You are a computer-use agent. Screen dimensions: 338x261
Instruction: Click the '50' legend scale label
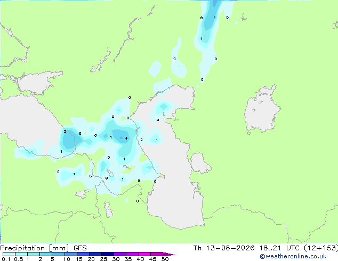coord(165,259)
